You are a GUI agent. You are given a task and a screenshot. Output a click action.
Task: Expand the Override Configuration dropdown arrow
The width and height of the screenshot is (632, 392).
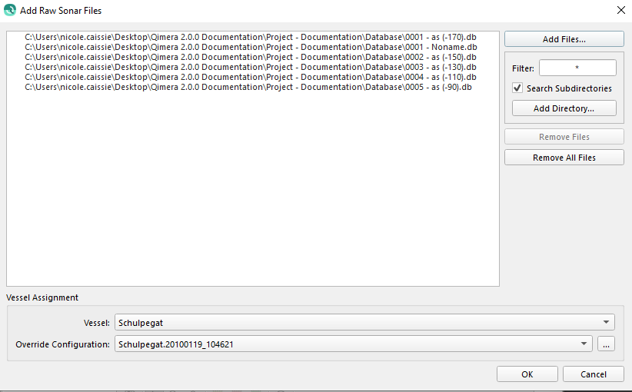584,344
